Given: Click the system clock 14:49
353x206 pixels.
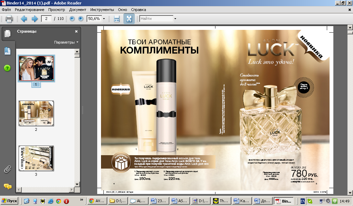Looking at the screenshot, I should 344,201.
